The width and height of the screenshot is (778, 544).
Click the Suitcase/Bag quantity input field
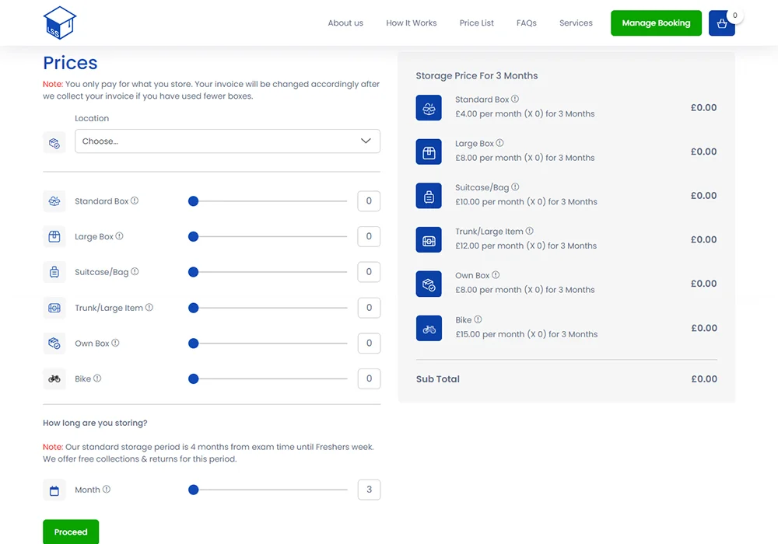369,272
